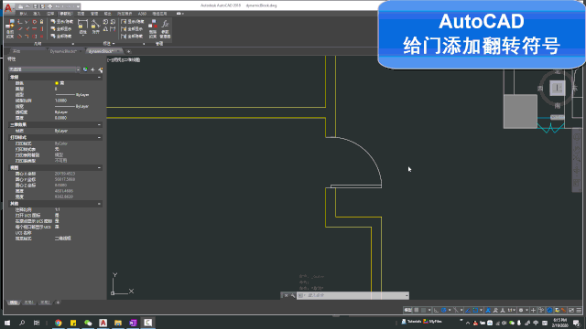Click the Plot print icon in Quick Access

click(50, 6)
